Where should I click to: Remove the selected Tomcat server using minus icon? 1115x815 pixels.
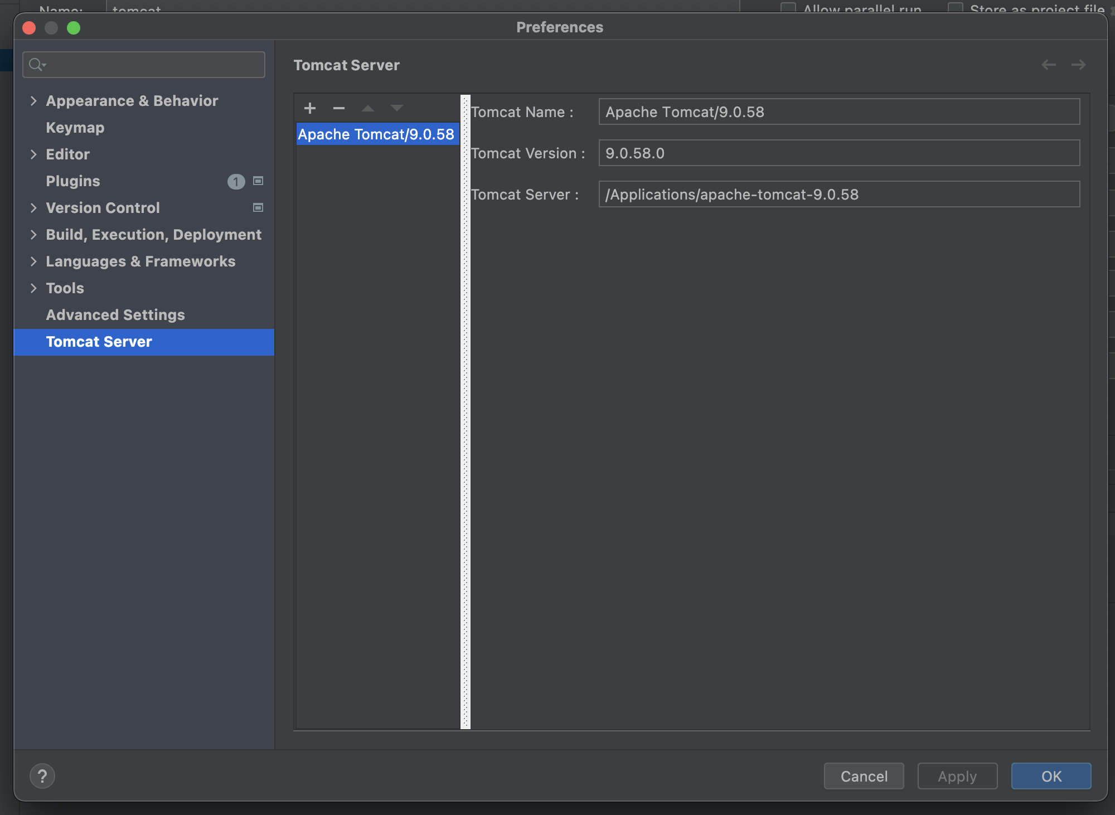pos(339,109)
